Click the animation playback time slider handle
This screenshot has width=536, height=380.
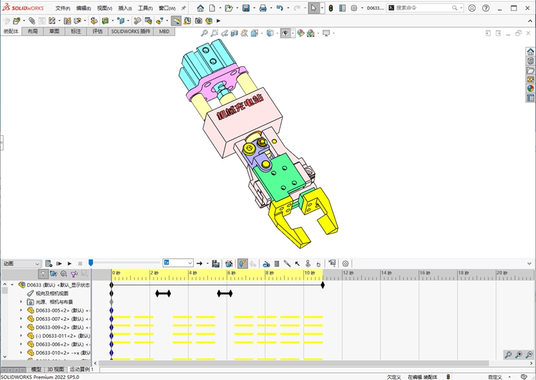[x=91, y=262]
